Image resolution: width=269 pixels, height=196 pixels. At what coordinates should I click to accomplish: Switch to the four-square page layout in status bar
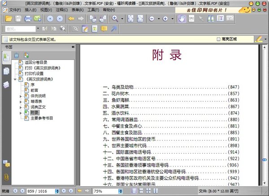(148, 191)
